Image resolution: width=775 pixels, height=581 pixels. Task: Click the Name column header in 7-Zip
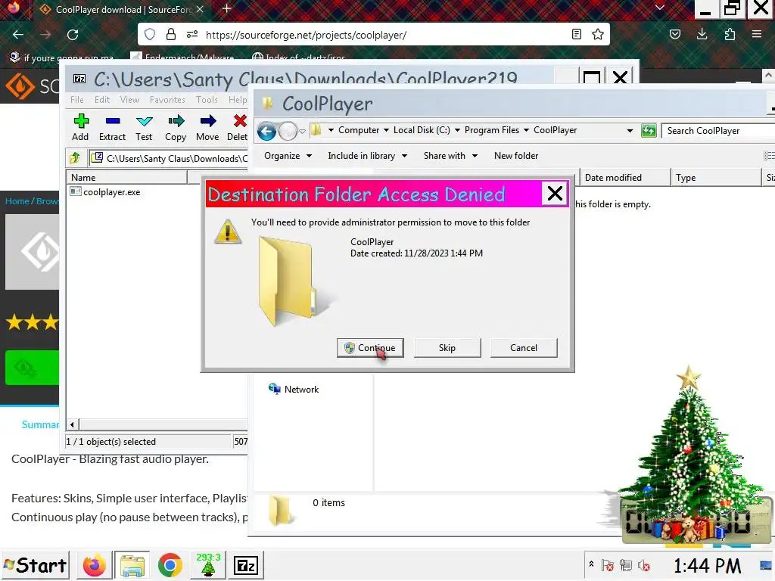[x=126, y=177]
